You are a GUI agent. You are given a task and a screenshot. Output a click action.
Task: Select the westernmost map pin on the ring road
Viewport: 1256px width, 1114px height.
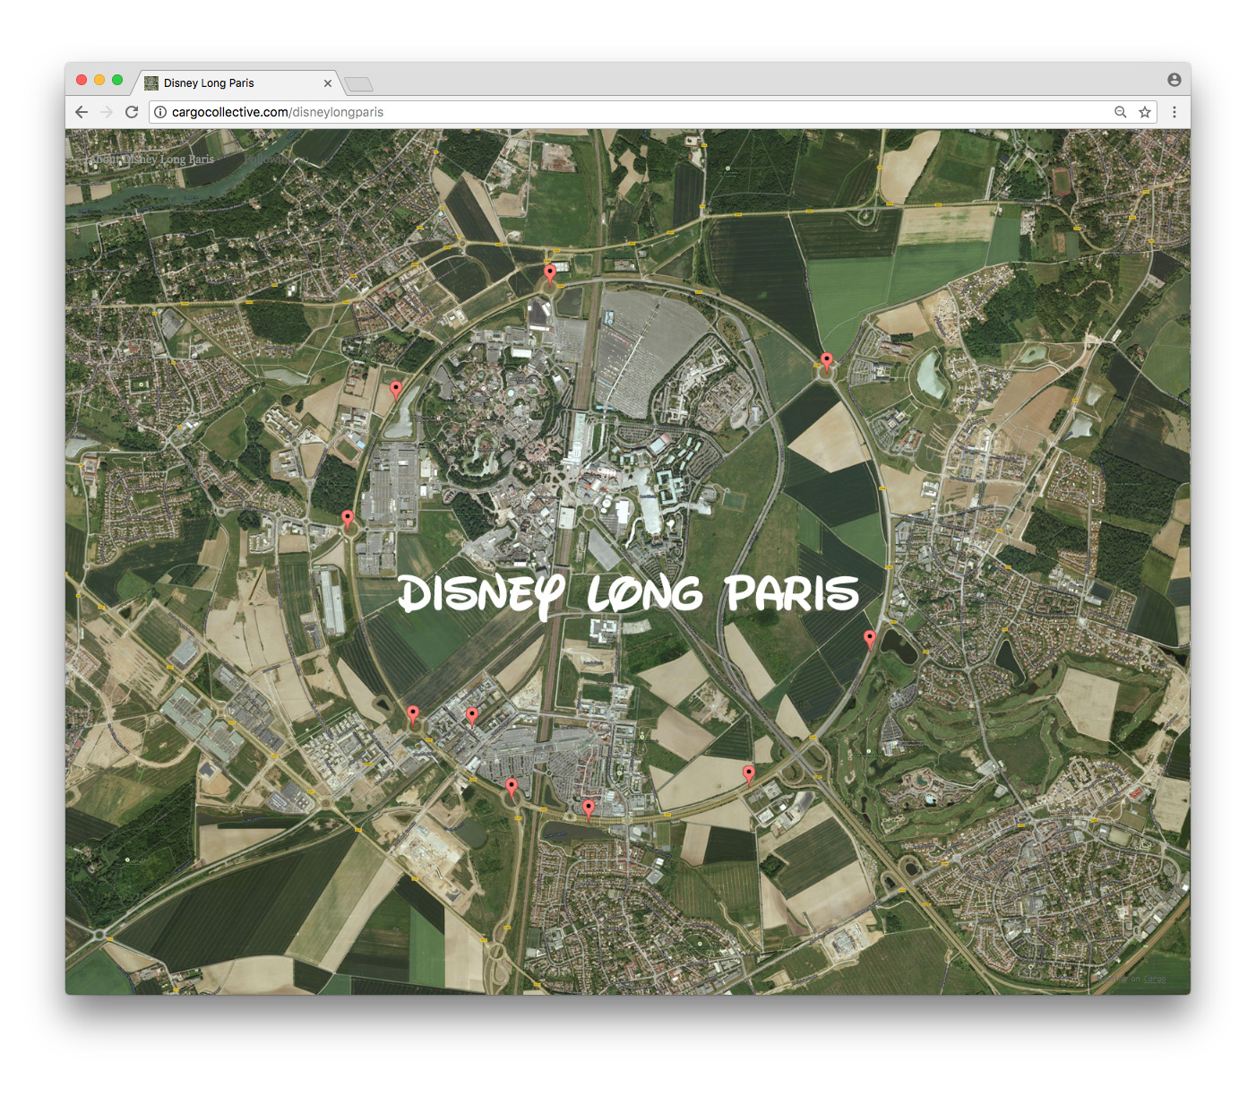348,519
